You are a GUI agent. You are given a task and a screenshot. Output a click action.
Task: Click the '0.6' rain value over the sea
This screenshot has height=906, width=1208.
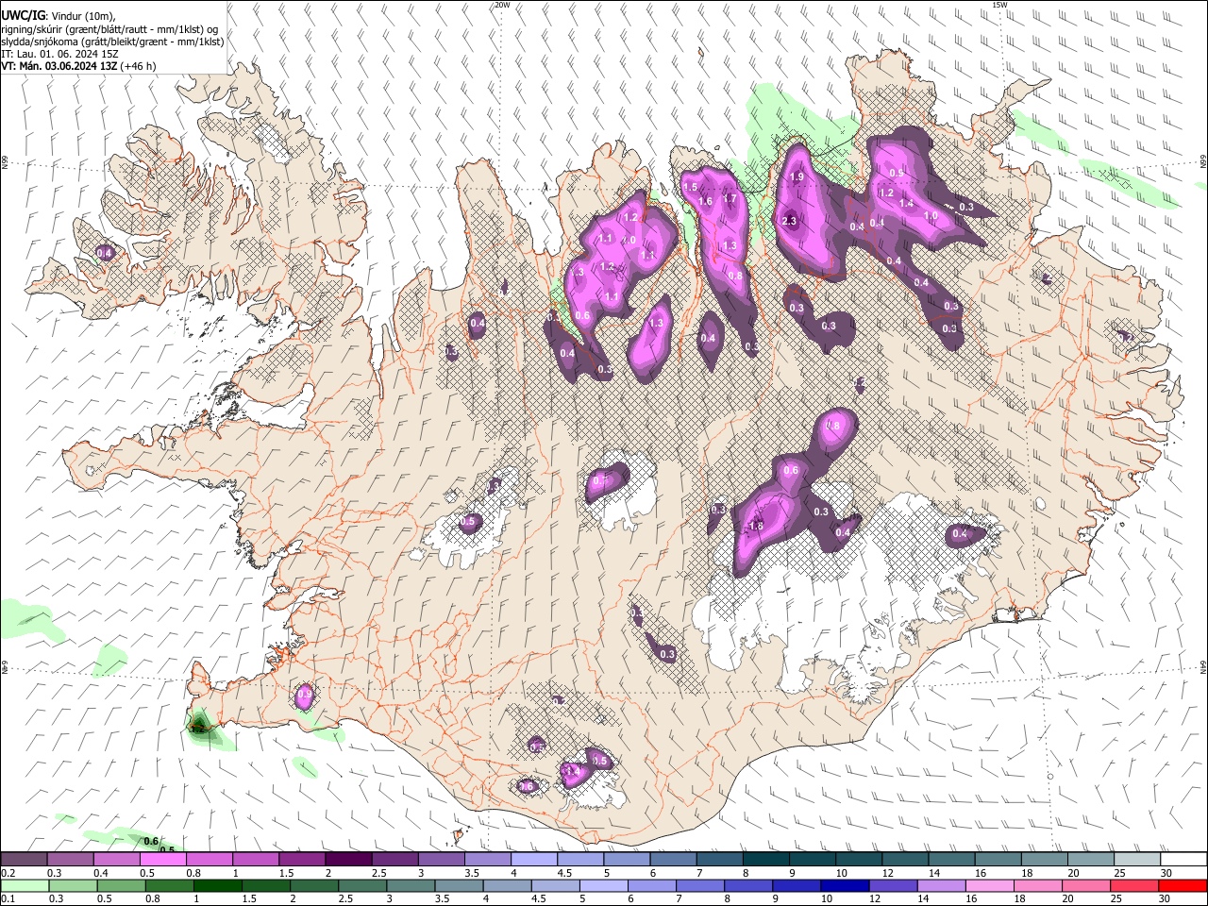(x=151, y=841)
